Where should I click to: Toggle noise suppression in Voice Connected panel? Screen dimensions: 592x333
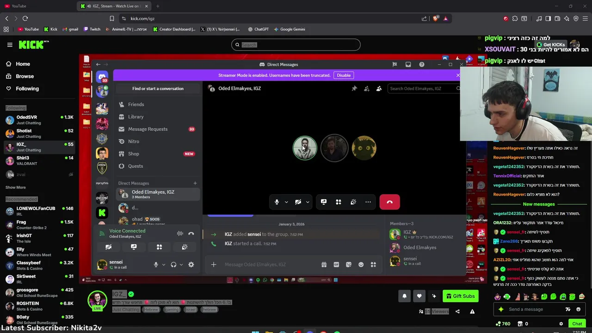tap(180, 234)
